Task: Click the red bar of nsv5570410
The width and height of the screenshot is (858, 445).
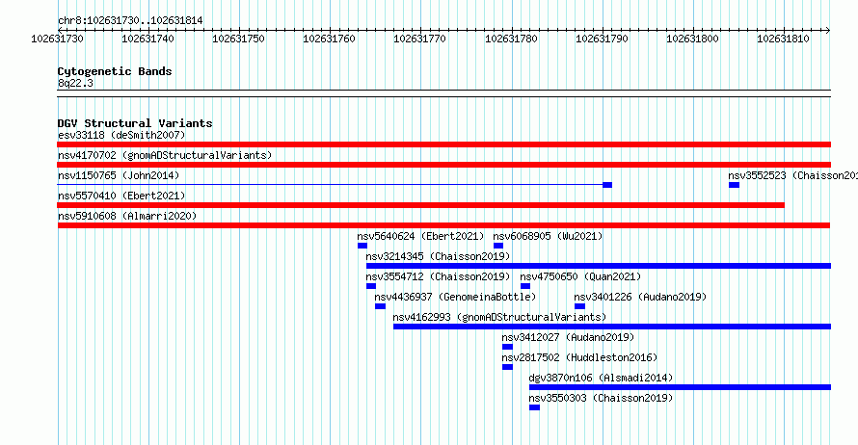Action: [x=420, y=205]
